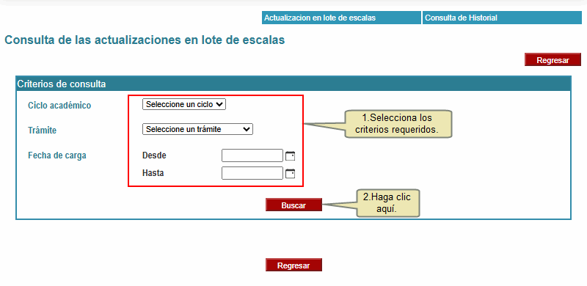Click the Buscar button

294,205
